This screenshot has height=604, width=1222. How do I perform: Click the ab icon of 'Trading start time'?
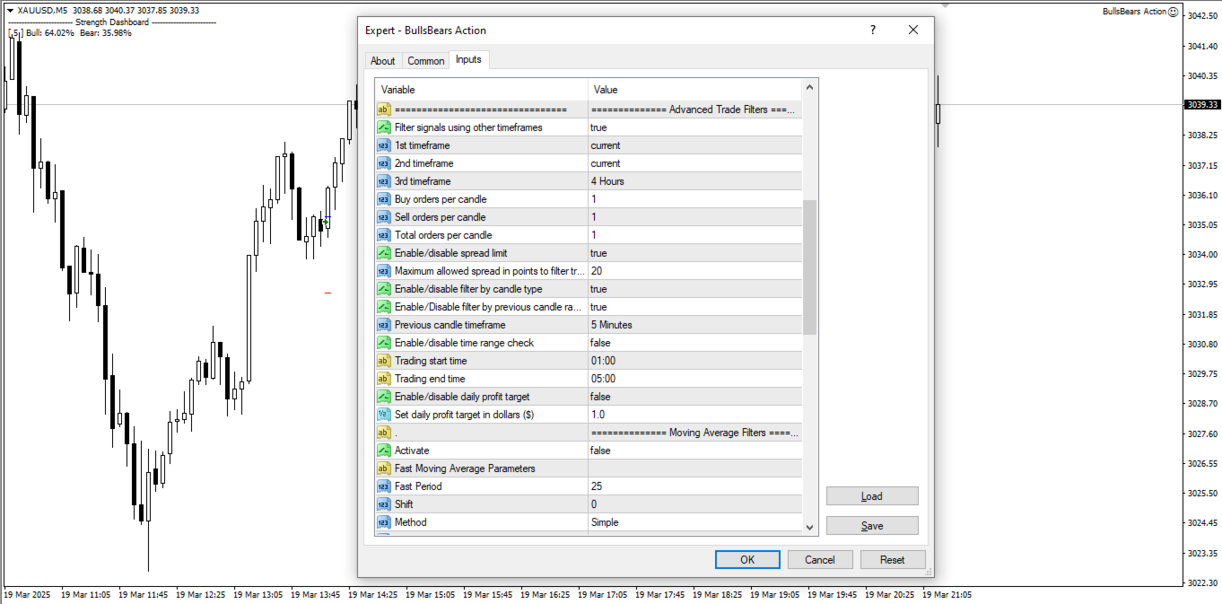pos(383,361)
